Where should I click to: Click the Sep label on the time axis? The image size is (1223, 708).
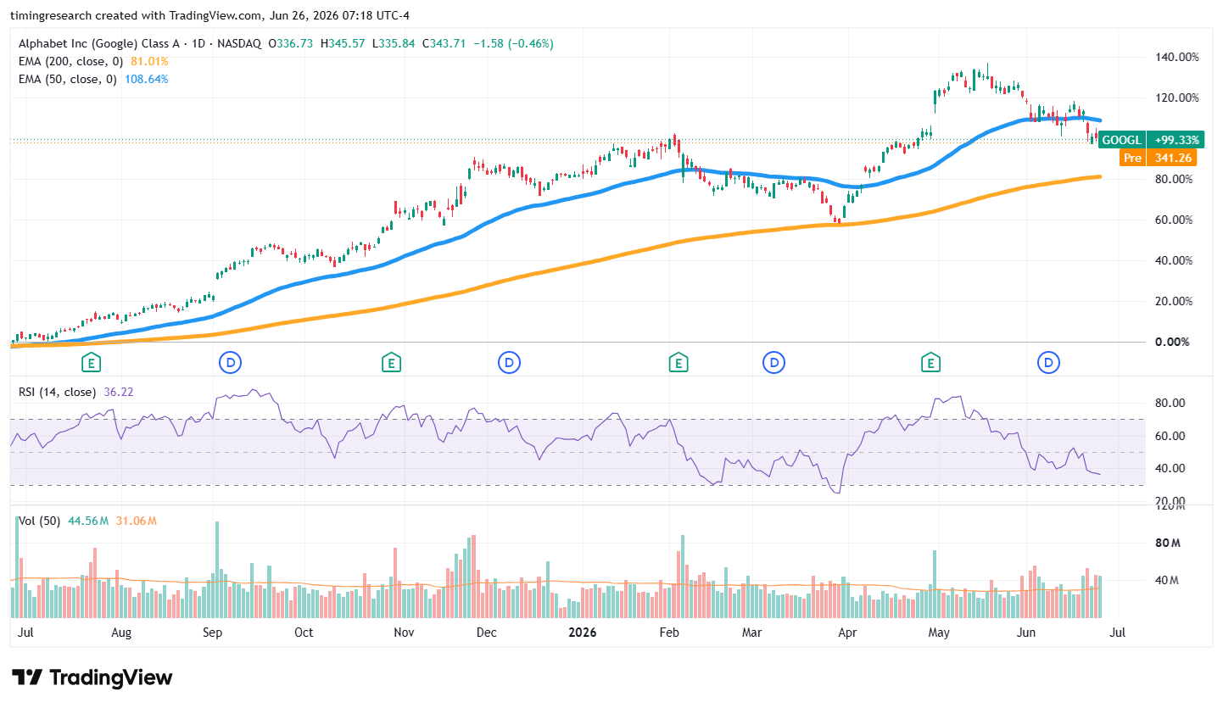pyautogui.click(x=212, y=632)
